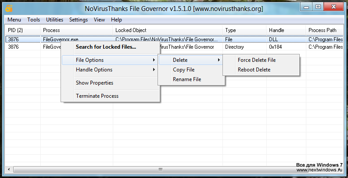Open the Settings menu
This screenshot has width=348, height=178.
[x=79, y=20]
